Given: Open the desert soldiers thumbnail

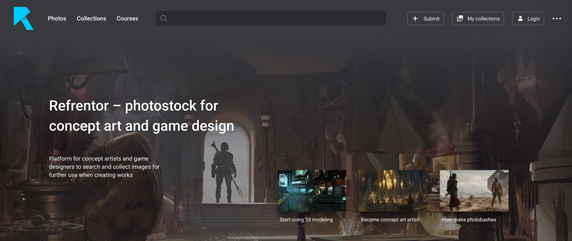Looking at the screenshot, I should pyautogui.click(x=474, y=190).
